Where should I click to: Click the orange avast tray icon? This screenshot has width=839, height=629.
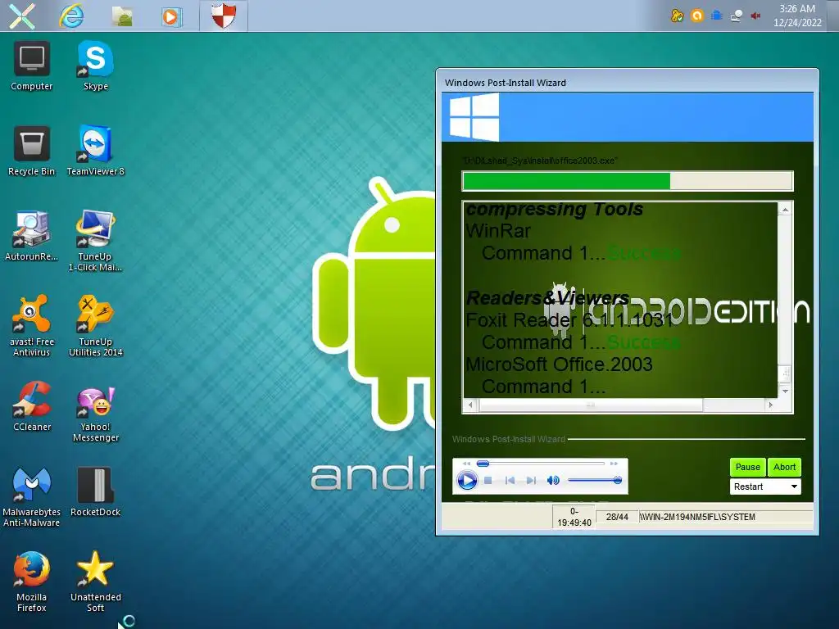pos(696,16)
